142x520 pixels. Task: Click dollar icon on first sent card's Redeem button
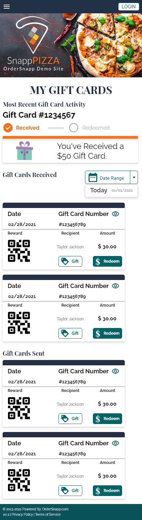click(x=98, y=419)
